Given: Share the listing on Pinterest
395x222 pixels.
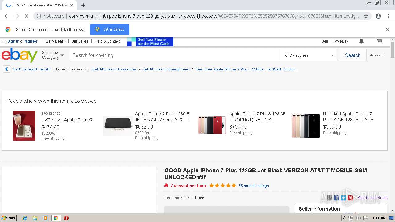Looking at the screenshot, I should tap(351, 198).
